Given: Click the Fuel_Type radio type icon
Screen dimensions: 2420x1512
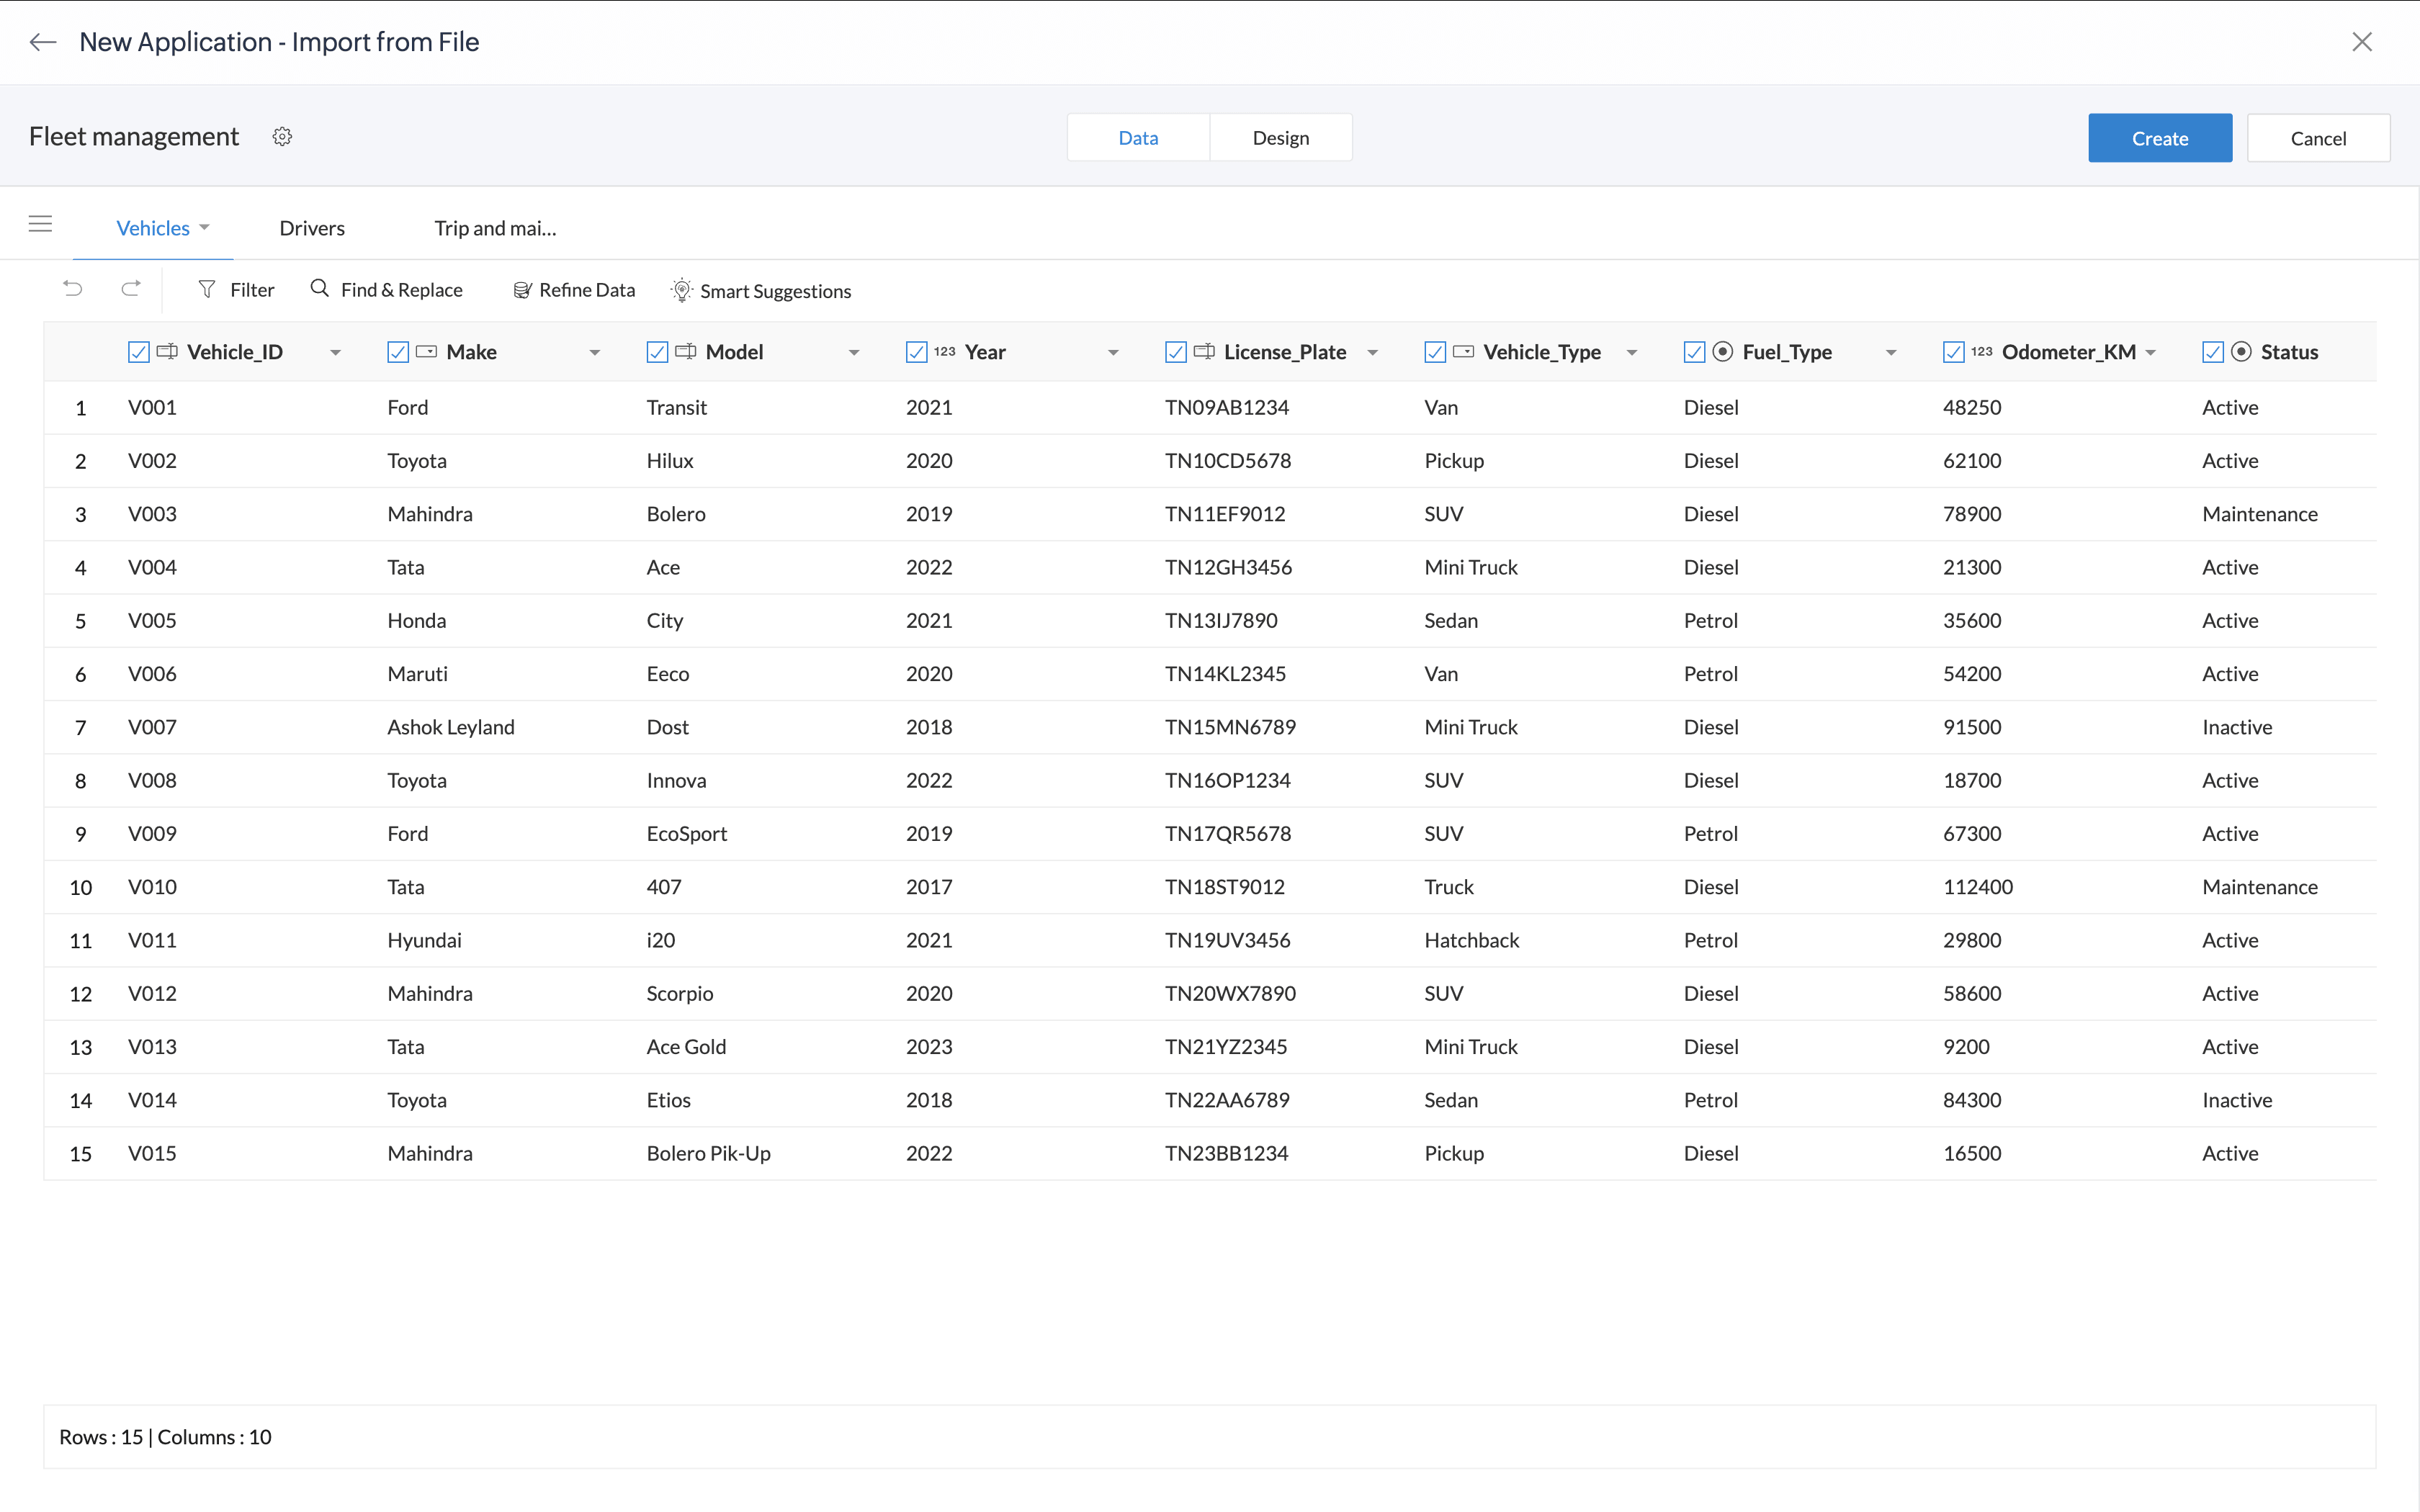Looking at the screenshot, I should [x=1723, y=351].
